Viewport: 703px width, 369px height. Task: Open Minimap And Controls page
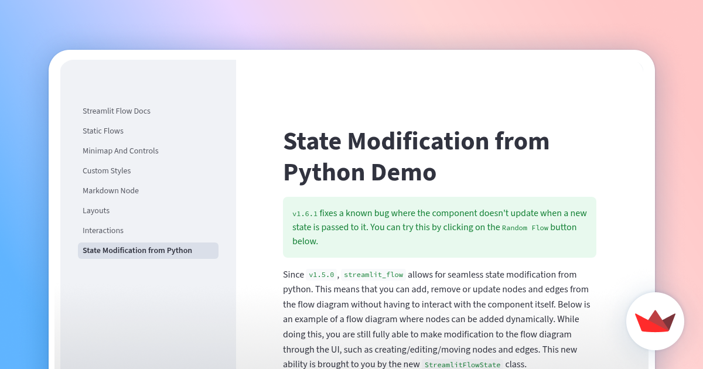pos(121,151)
